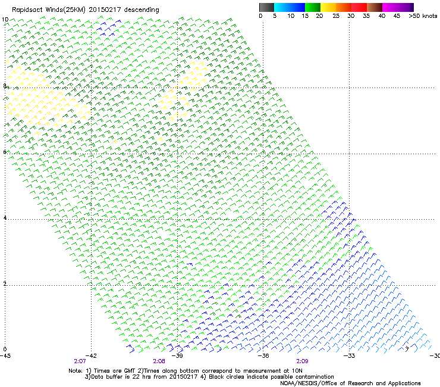The height and width of the screenshot is (387, 440).
Task: Click the latitude axis label '8'
Action: click(5, 86)
